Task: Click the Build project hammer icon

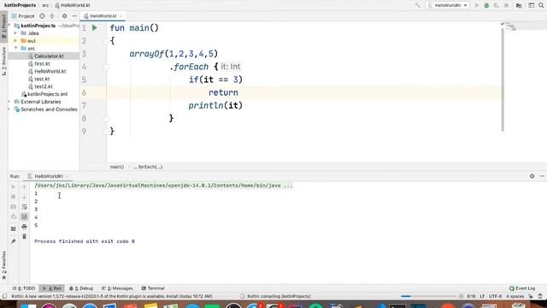Action: (418, 5)
